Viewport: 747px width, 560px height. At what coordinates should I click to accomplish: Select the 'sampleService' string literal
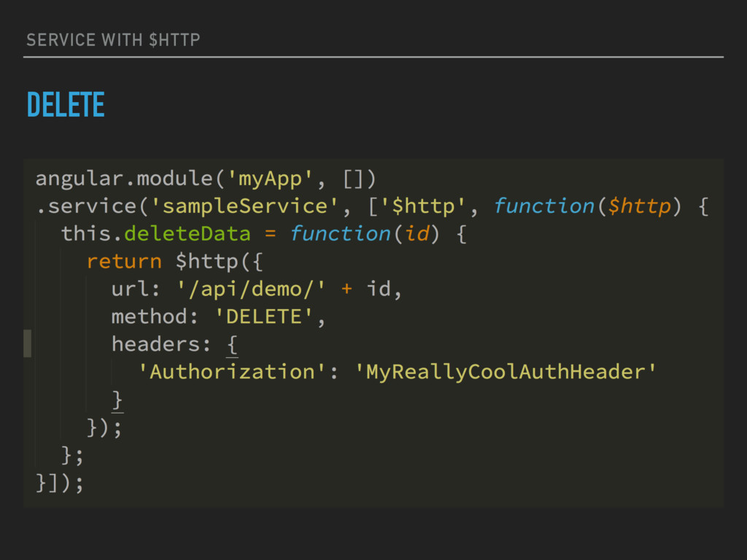[245, 206]
